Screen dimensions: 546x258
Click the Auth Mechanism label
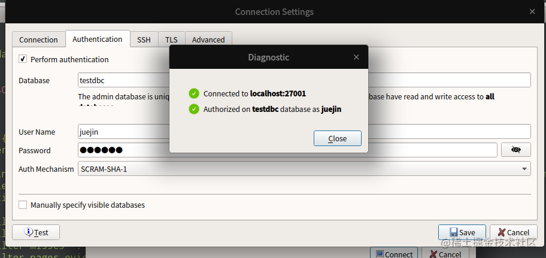(x=46, y=169)
